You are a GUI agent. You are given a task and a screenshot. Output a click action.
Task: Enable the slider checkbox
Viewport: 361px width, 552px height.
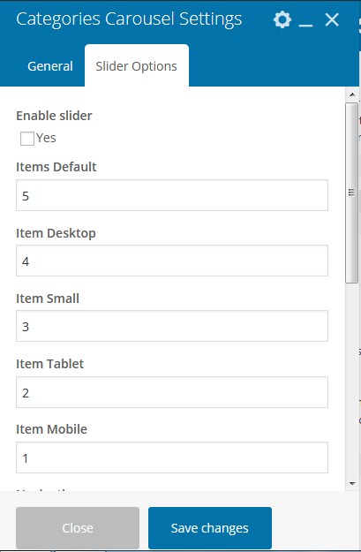click(27, 139)
